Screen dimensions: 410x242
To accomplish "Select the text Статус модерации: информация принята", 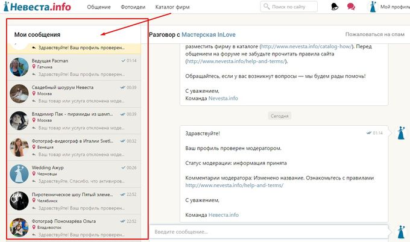I will tap(236, 163).
